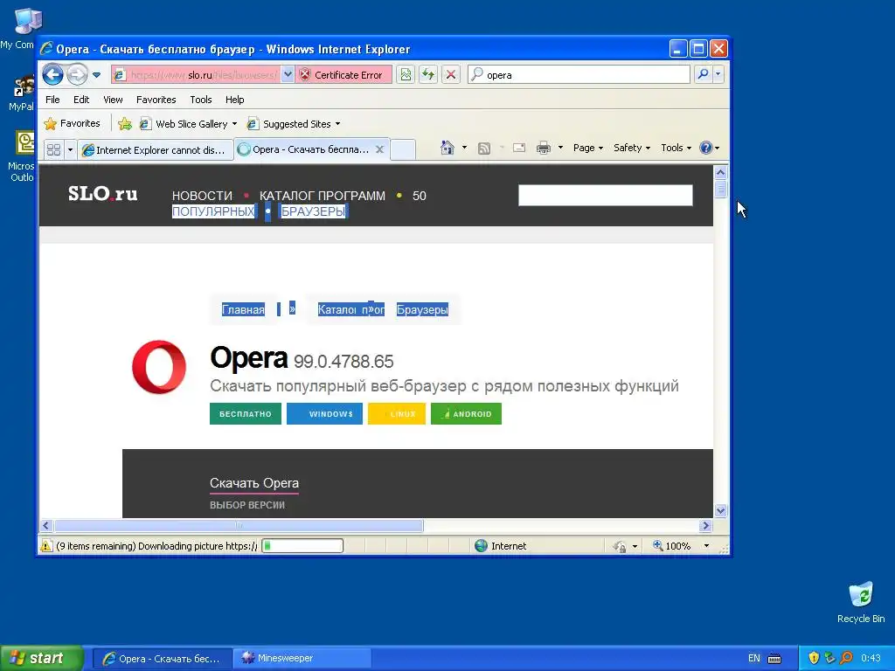895x671 pixels.
Task: Click the green ANDROID tag
Action: coord(466,413)
